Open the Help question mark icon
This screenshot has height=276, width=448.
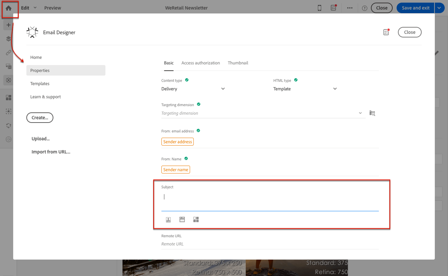[x=364, y=7]
